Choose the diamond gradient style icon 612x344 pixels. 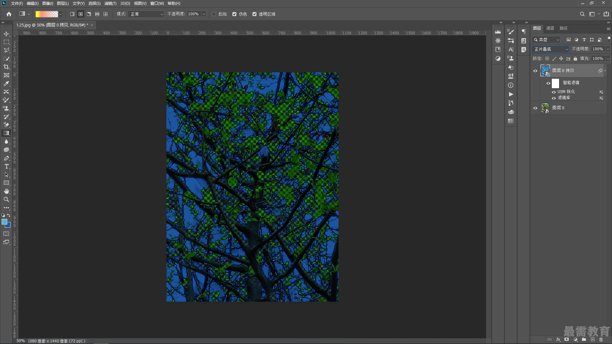106,14
